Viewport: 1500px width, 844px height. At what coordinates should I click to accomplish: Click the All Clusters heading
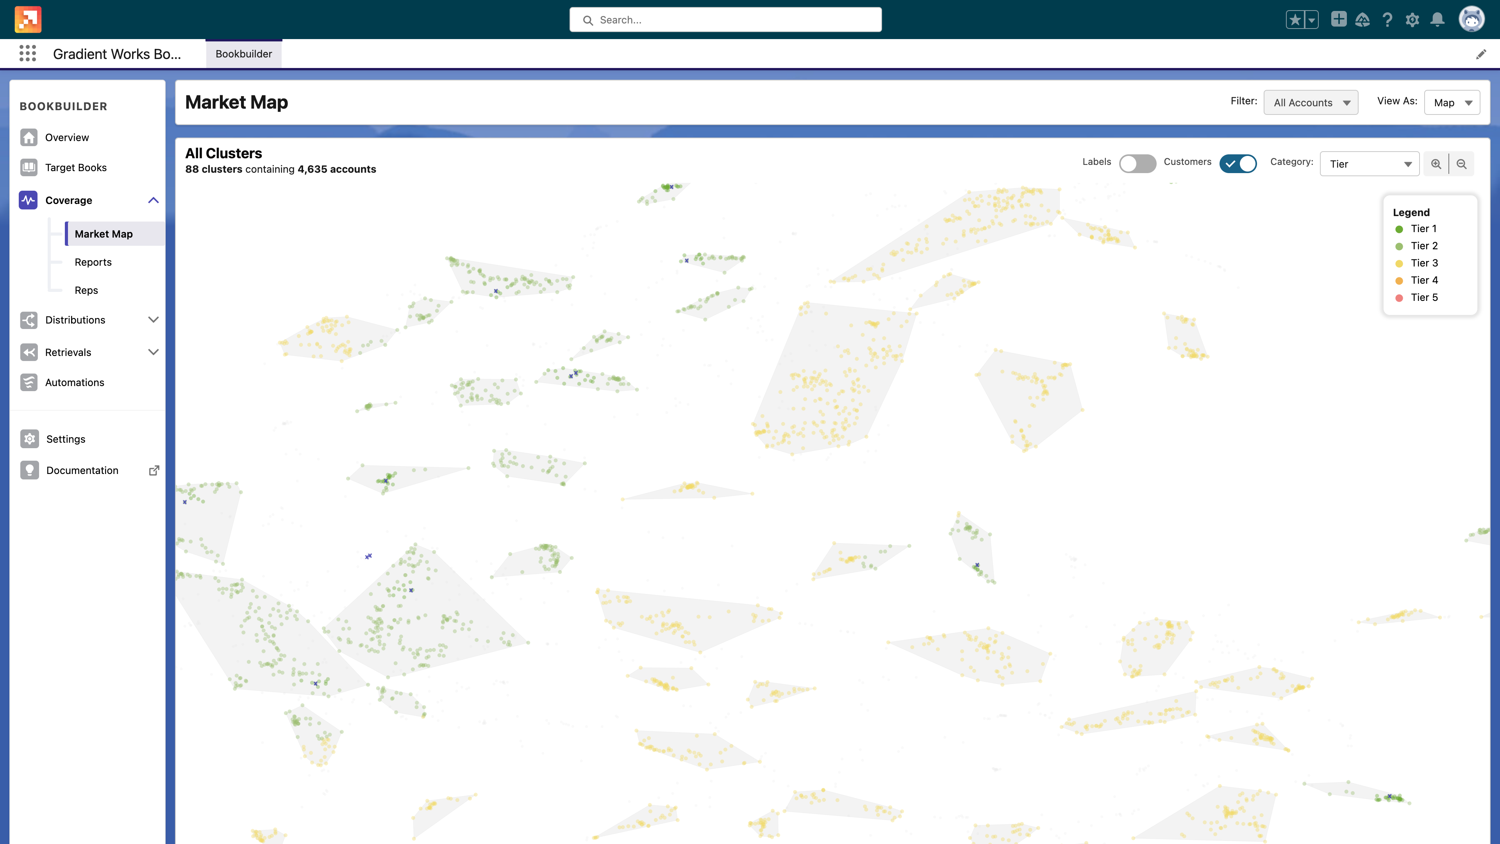coord(223,153)
